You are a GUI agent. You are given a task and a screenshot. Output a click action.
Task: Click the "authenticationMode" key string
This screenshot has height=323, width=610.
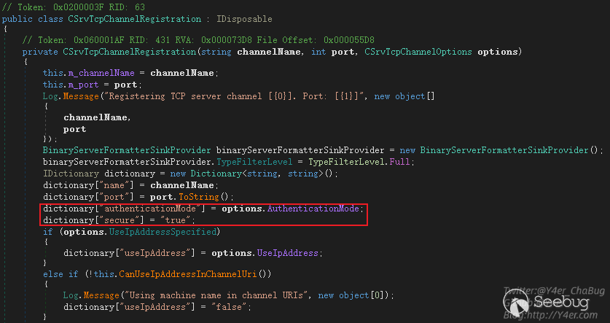pos(150,209)
